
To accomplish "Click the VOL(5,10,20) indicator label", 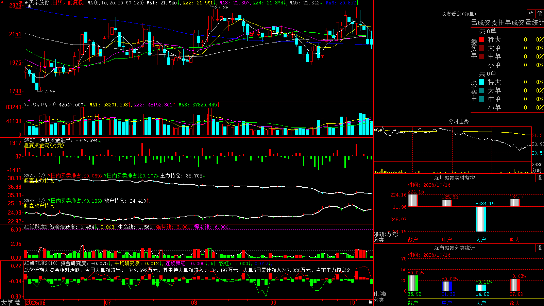I will (40, 104).
